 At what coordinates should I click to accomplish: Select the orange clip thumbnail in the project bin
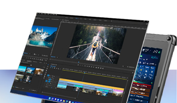click(x=39, y=71)
